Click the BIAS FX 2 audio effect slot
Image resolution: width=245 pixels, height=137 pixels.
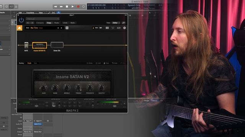(38, 124)
